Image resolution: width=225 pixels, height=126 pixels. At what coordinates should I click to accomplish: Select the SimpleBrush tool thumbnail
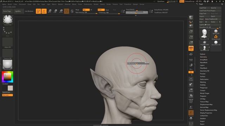[x=216, y=37]
